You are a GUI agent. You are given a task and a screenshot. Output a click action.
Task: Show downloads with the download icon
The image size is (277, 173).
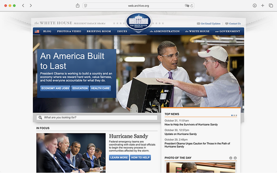tap(254, 6)
